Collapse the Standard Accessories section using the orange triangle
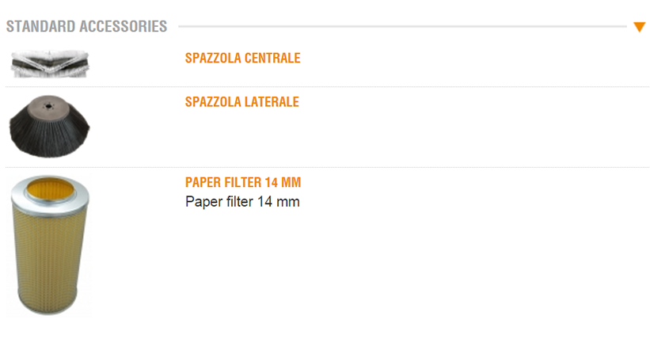The width and height of the screenshot is (650, 350). tap(640, 27)
